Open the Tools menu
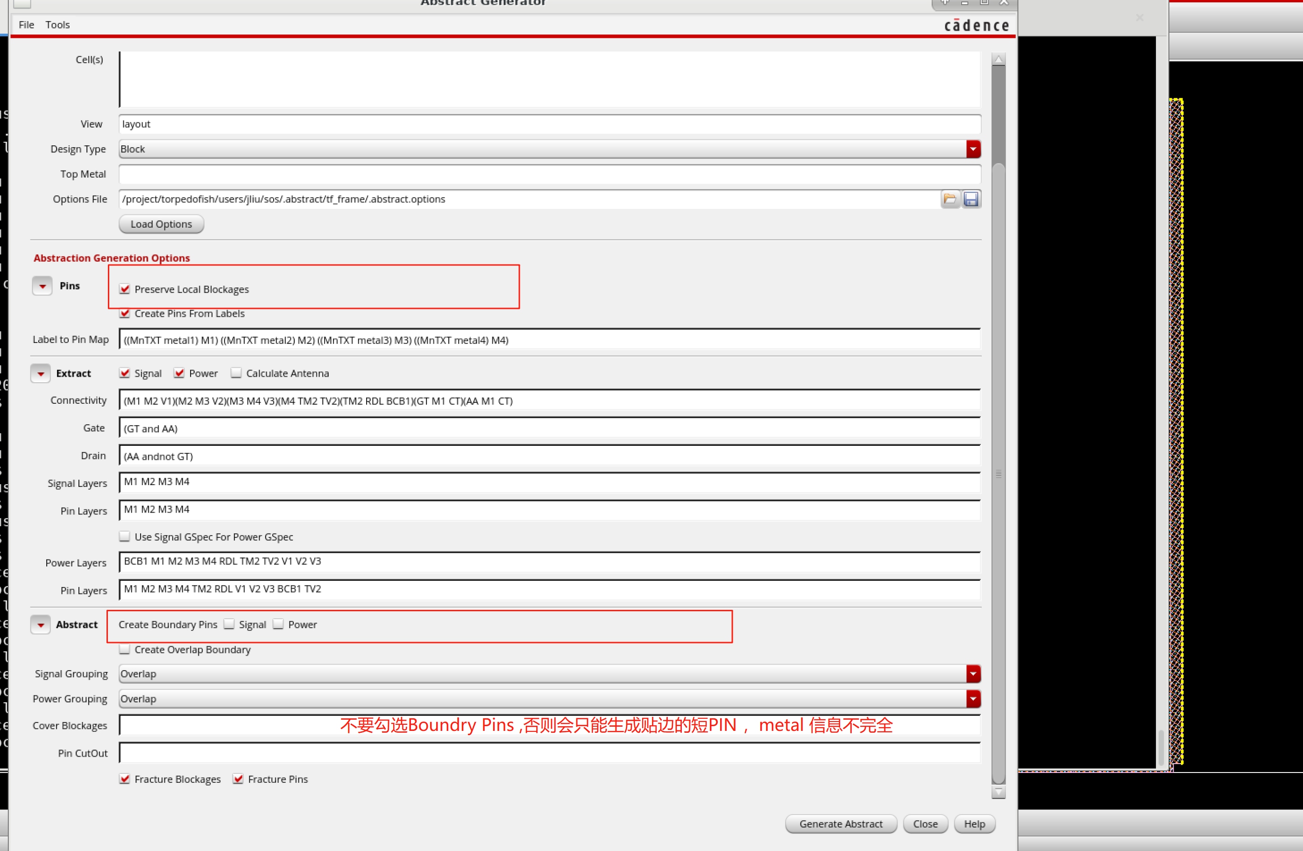This screenshot has height=851, width=1303. coord(57,25)
